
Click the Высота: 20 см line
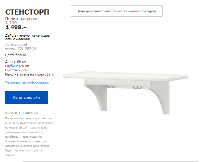tap(16, 70)
